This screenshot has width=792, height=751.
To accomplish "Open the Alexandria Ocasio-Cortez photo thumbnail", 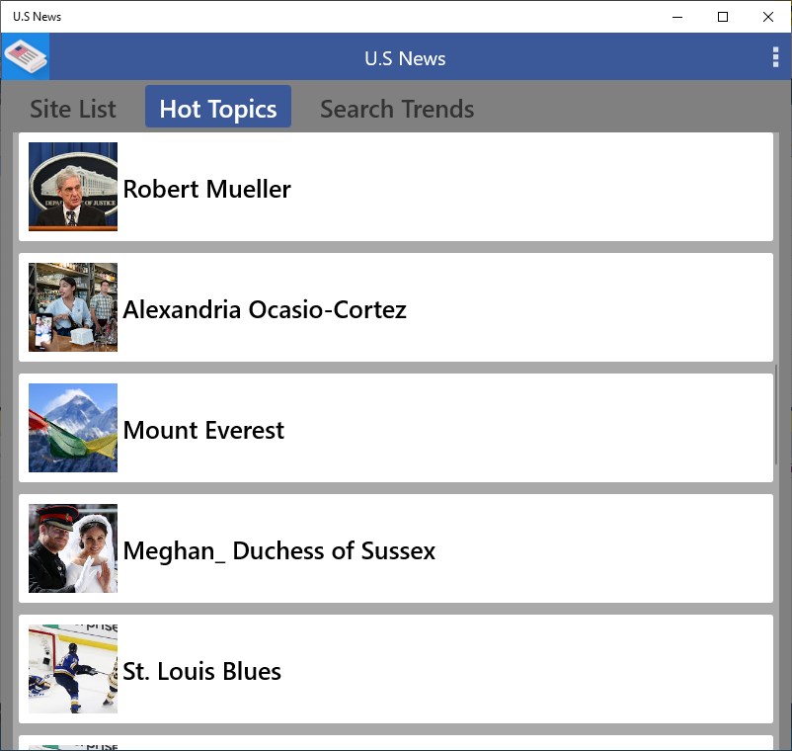I will [73, 307].
